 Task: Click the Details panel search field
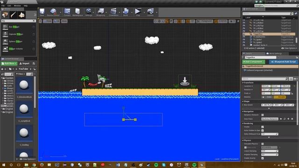click(265, 79)
